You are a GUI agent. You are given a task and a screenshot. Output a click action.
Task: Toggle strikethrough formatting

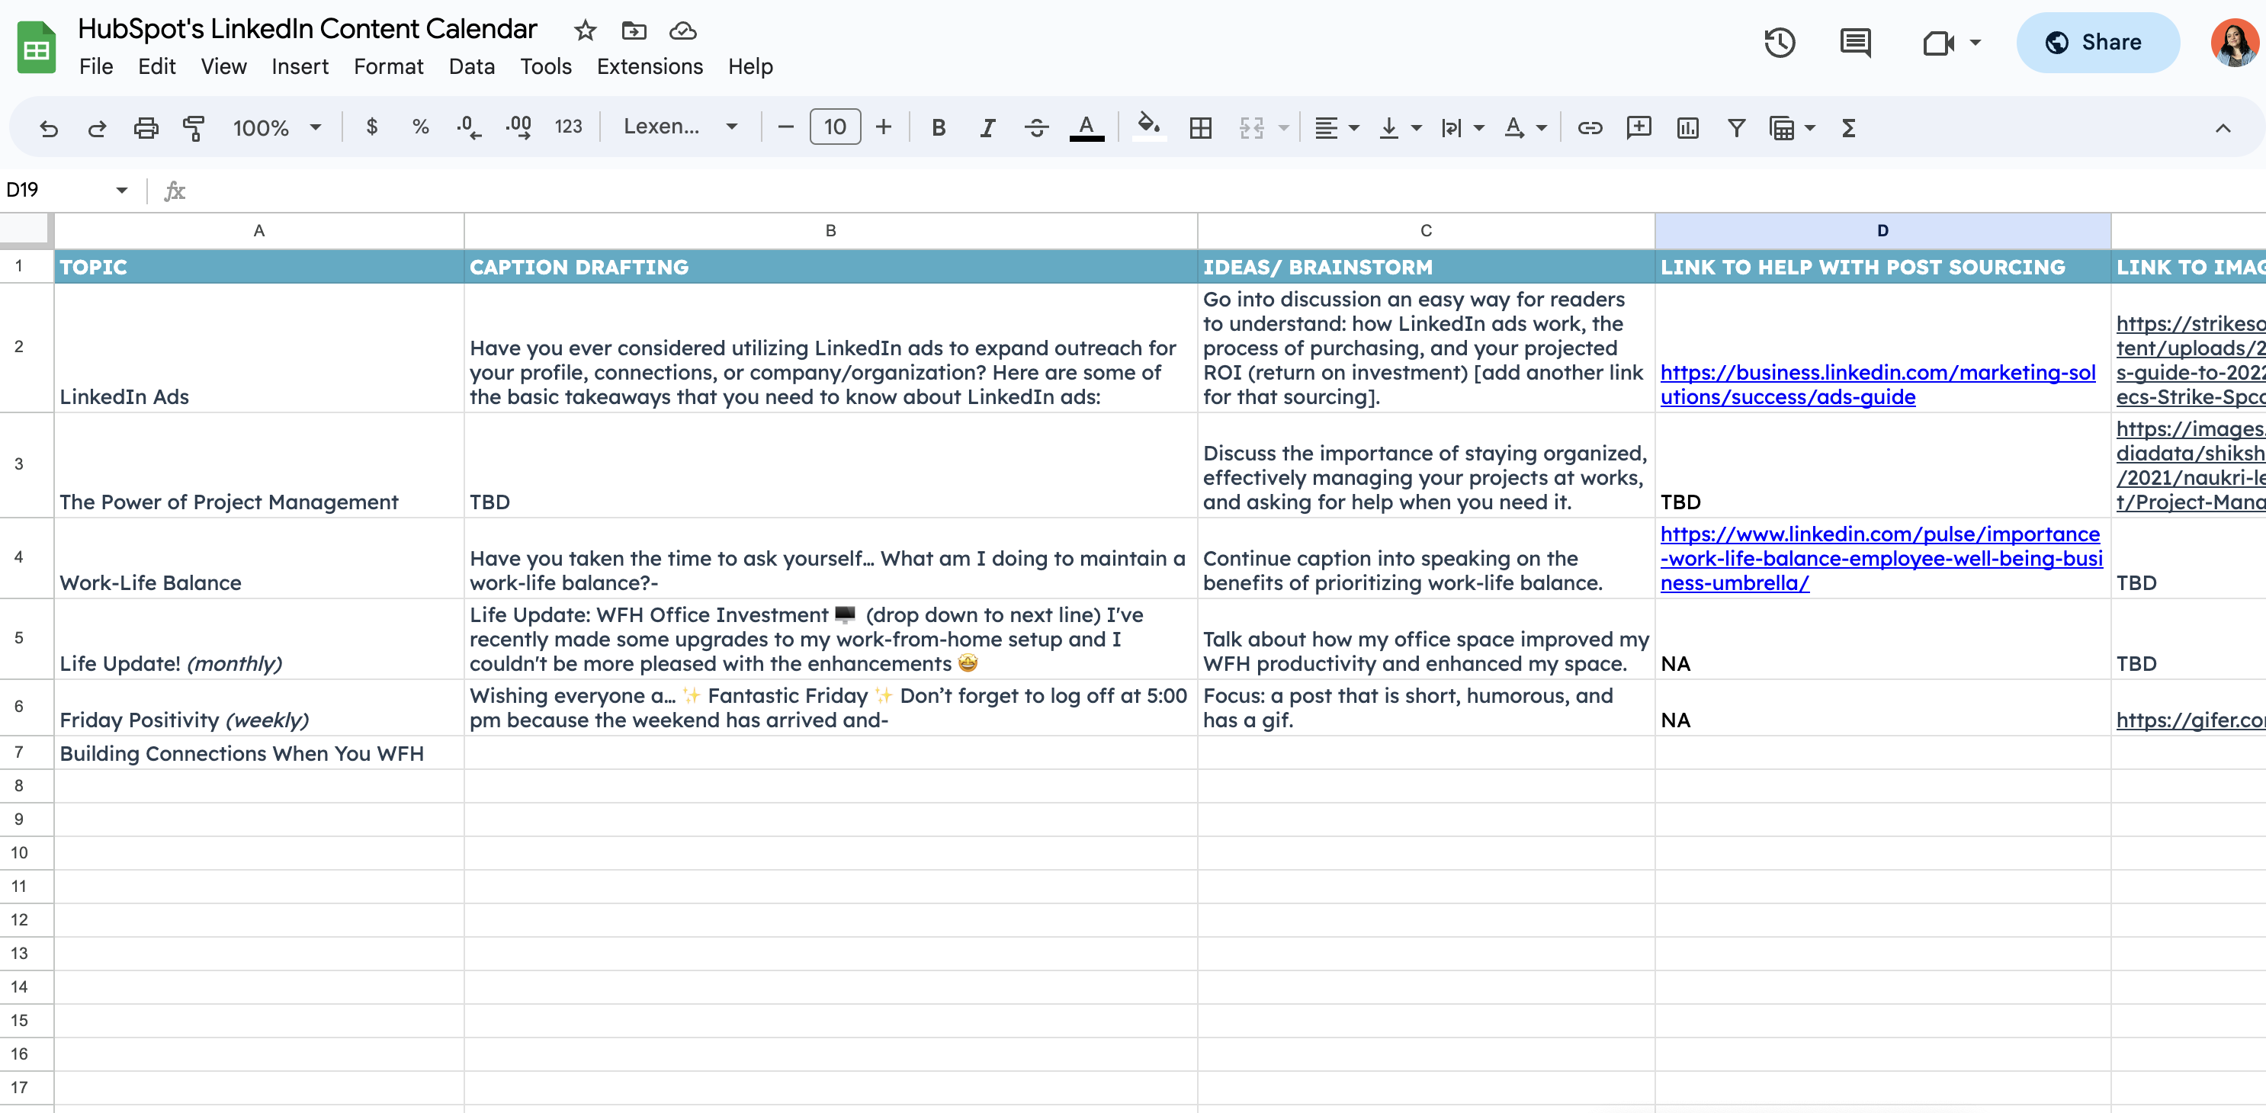1036,129
